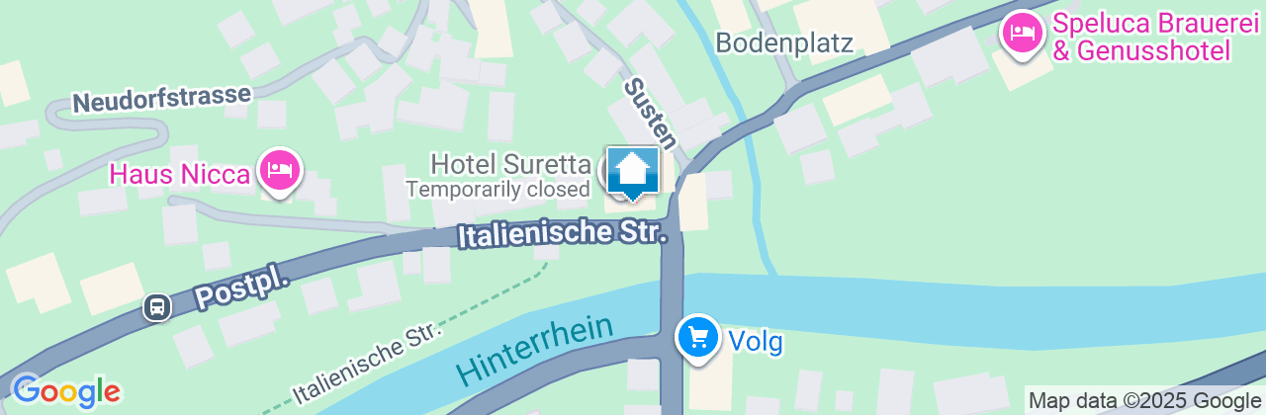Click the Google logo
The width and height of the screenshot is (1266, 415).
[66, 391]
